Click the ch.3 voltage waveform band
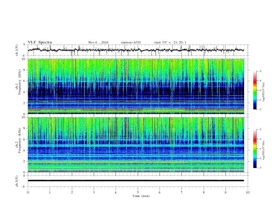This screenshot has width=279, height=216. 136,181
